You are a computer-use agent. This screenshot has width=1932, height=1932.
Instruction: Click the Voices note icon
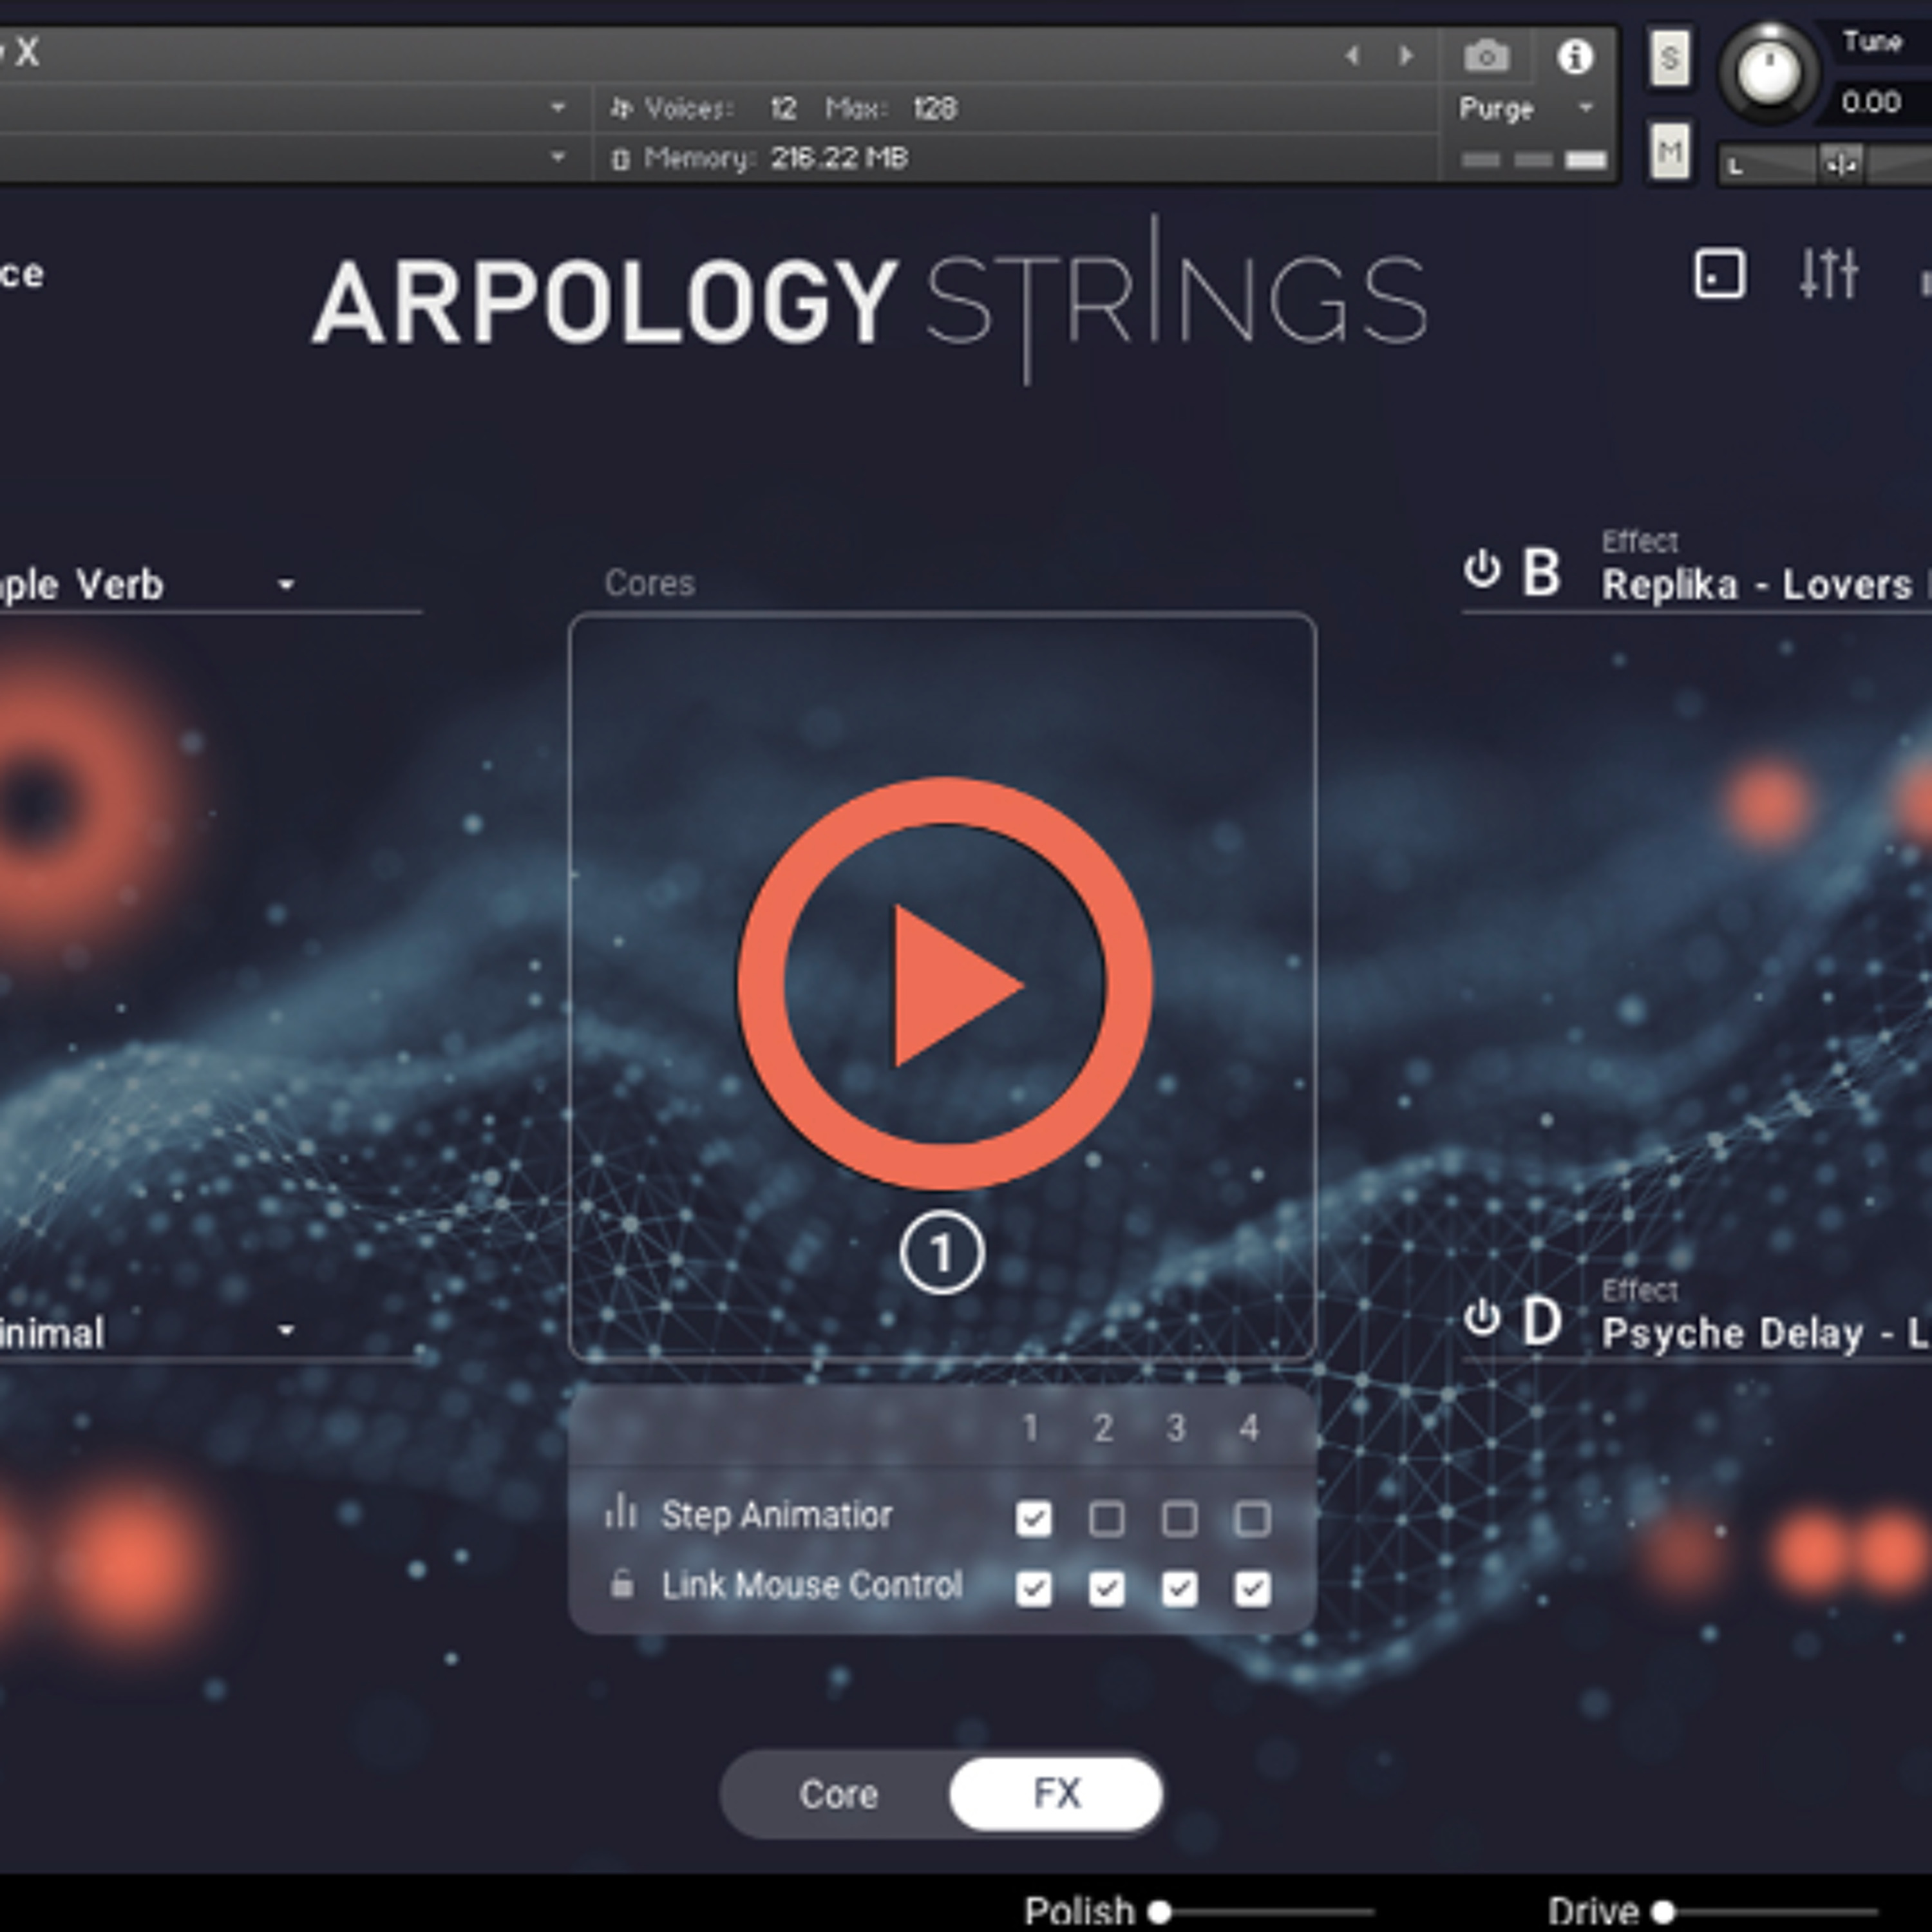coord(621,108)
